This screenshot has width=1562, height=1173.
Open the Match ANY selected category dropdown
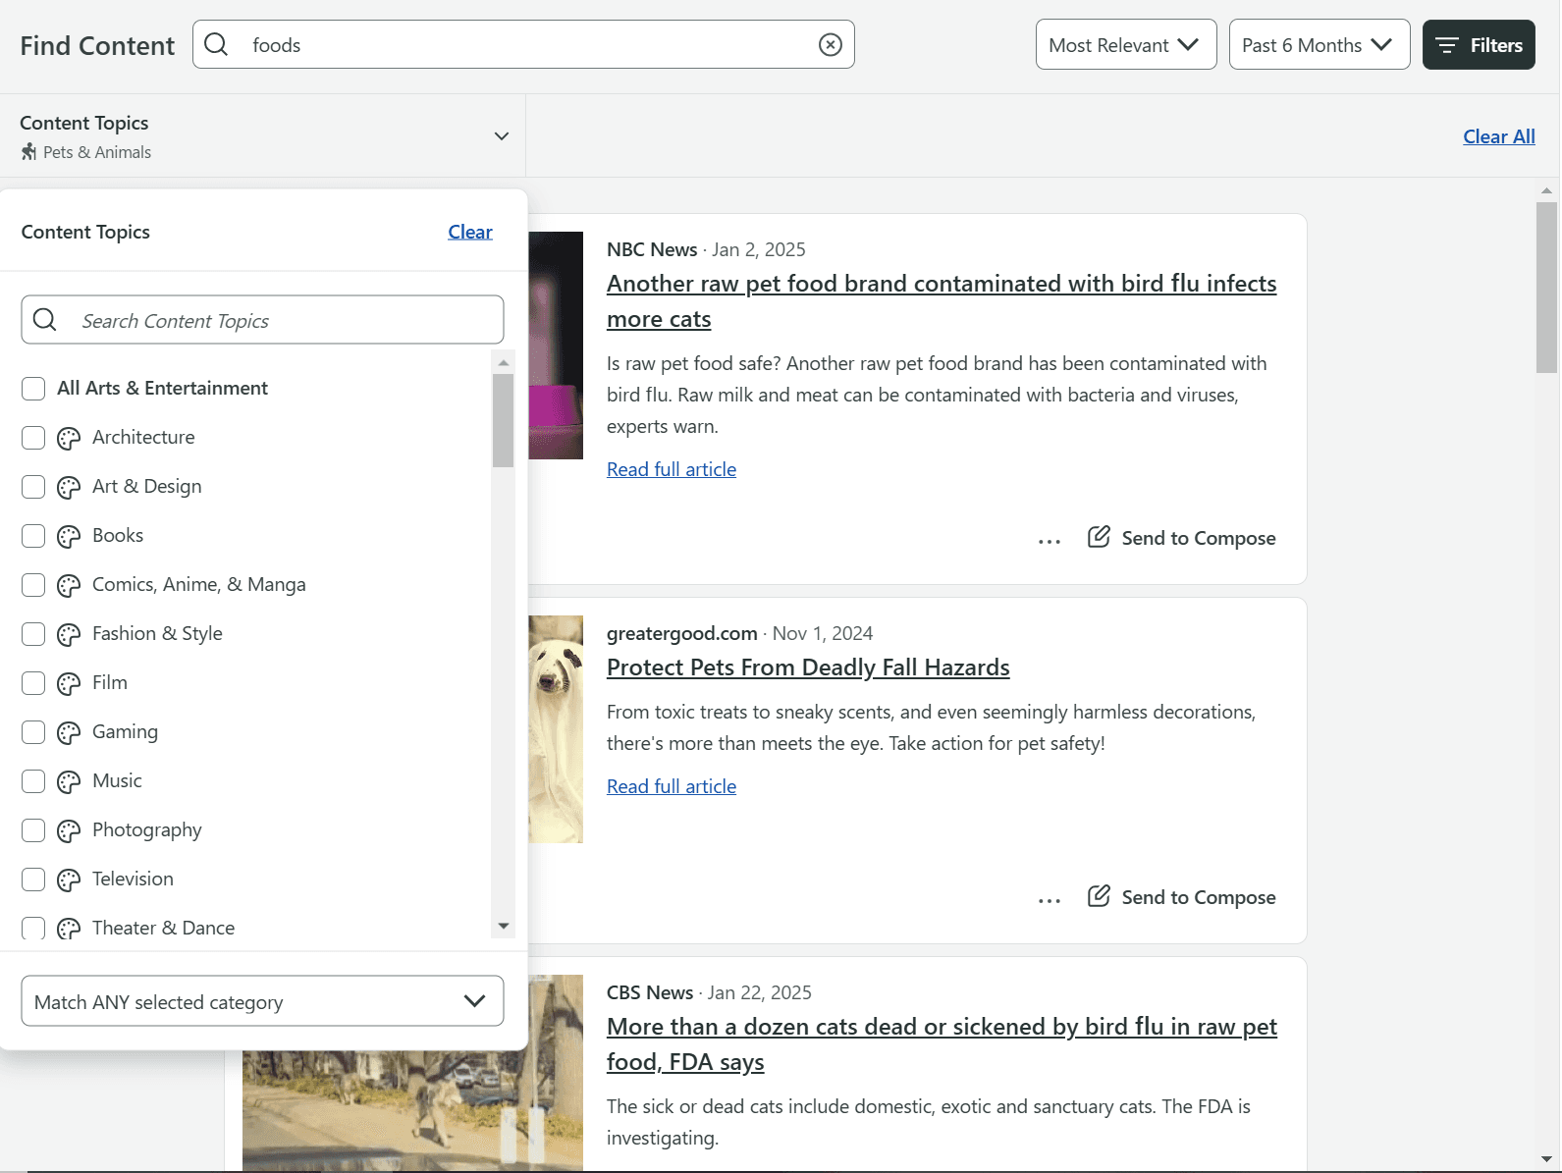tap(262, 1001)
